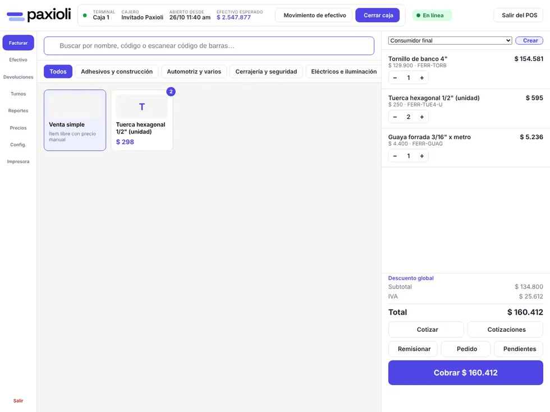Click the red Salir link
This screenshot has width=550, height=412.
point(18,401)
